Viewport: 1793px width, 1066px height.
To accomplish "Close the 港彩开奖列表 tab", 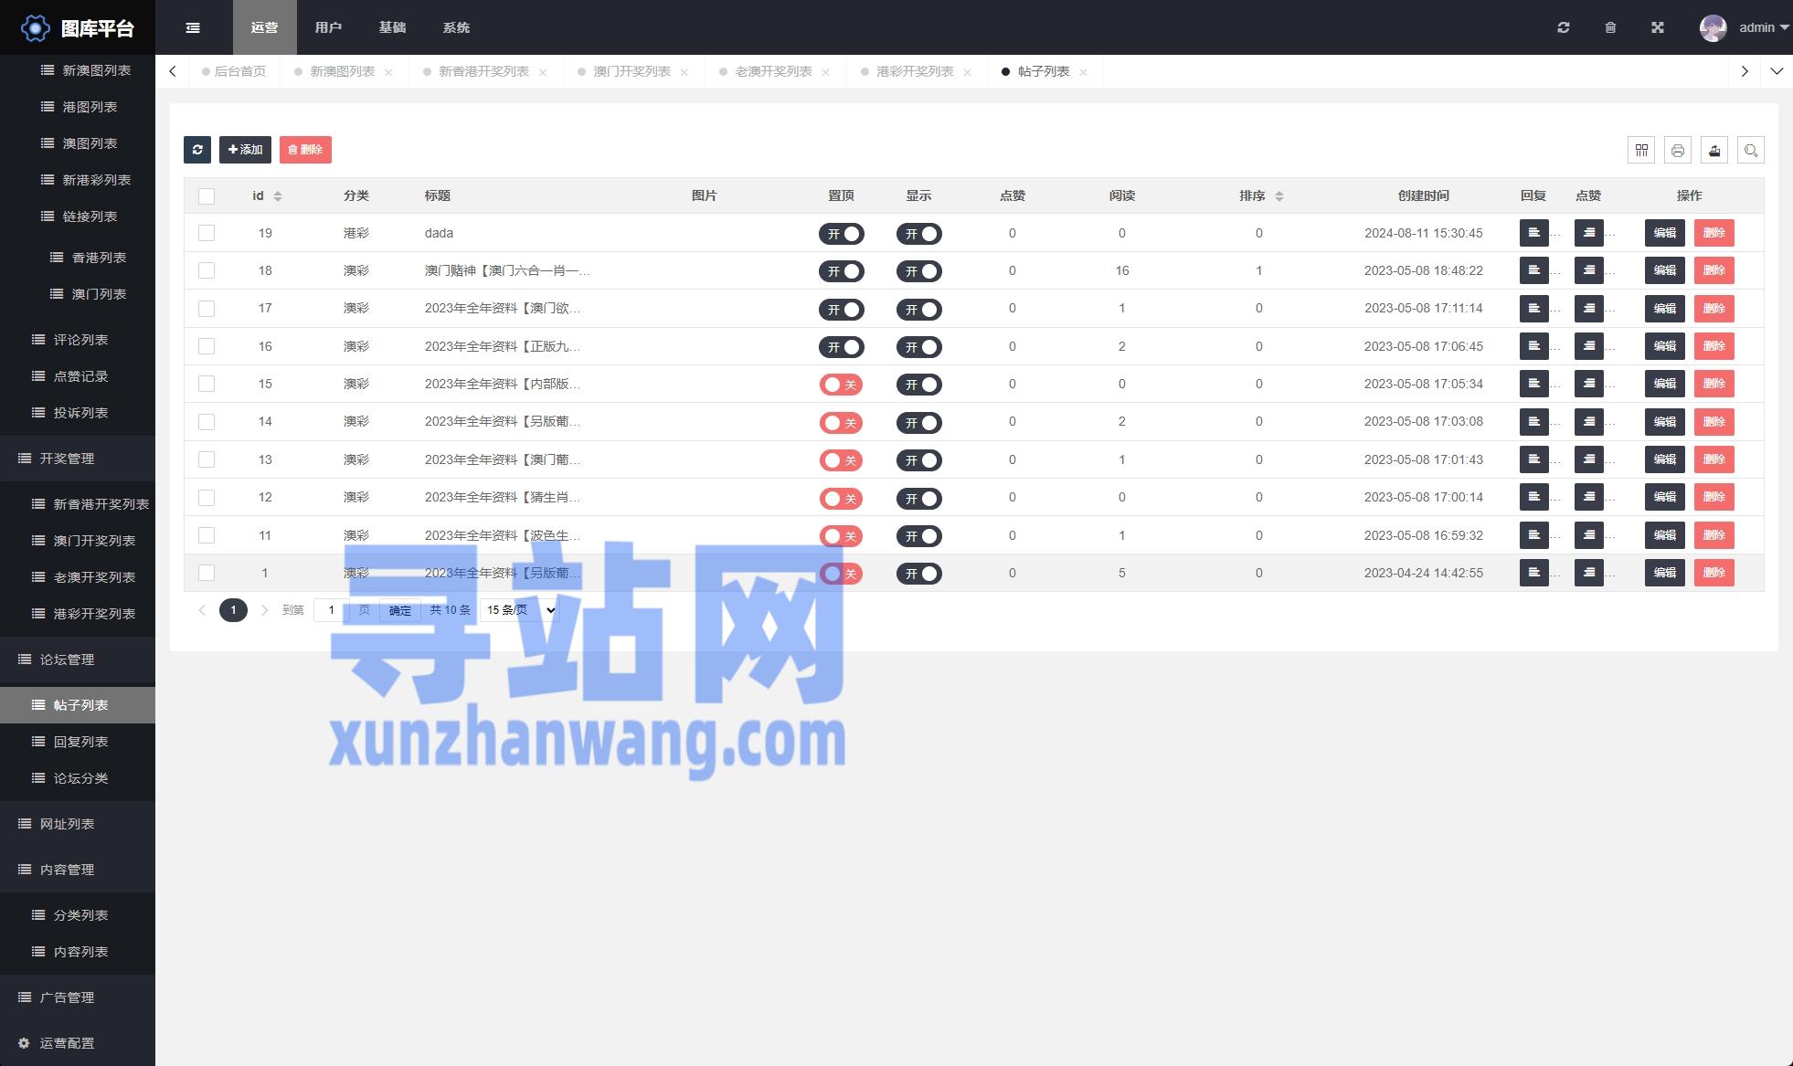I will point(967,72).
